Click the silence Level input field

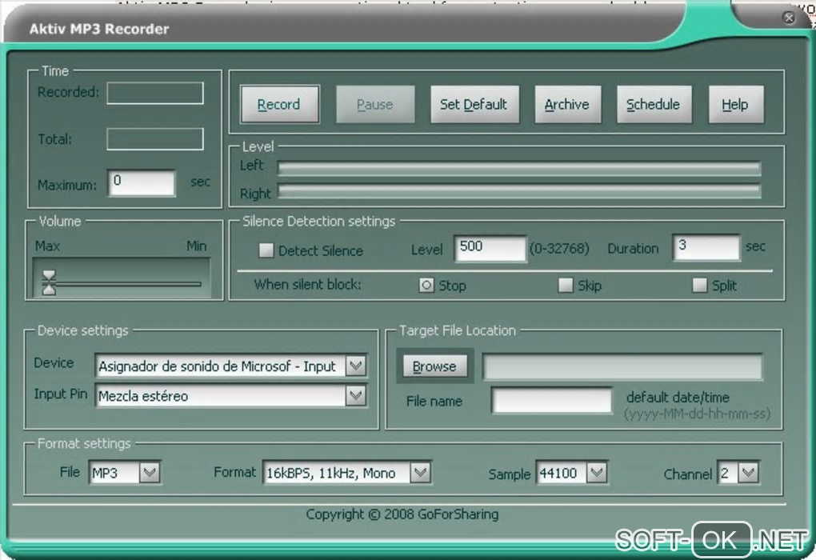(x=490, y=248)
